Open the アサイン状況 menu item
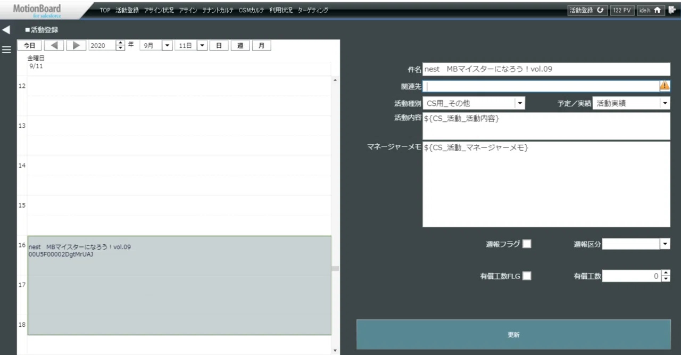681x355 pixels. [x=160, y=10]
